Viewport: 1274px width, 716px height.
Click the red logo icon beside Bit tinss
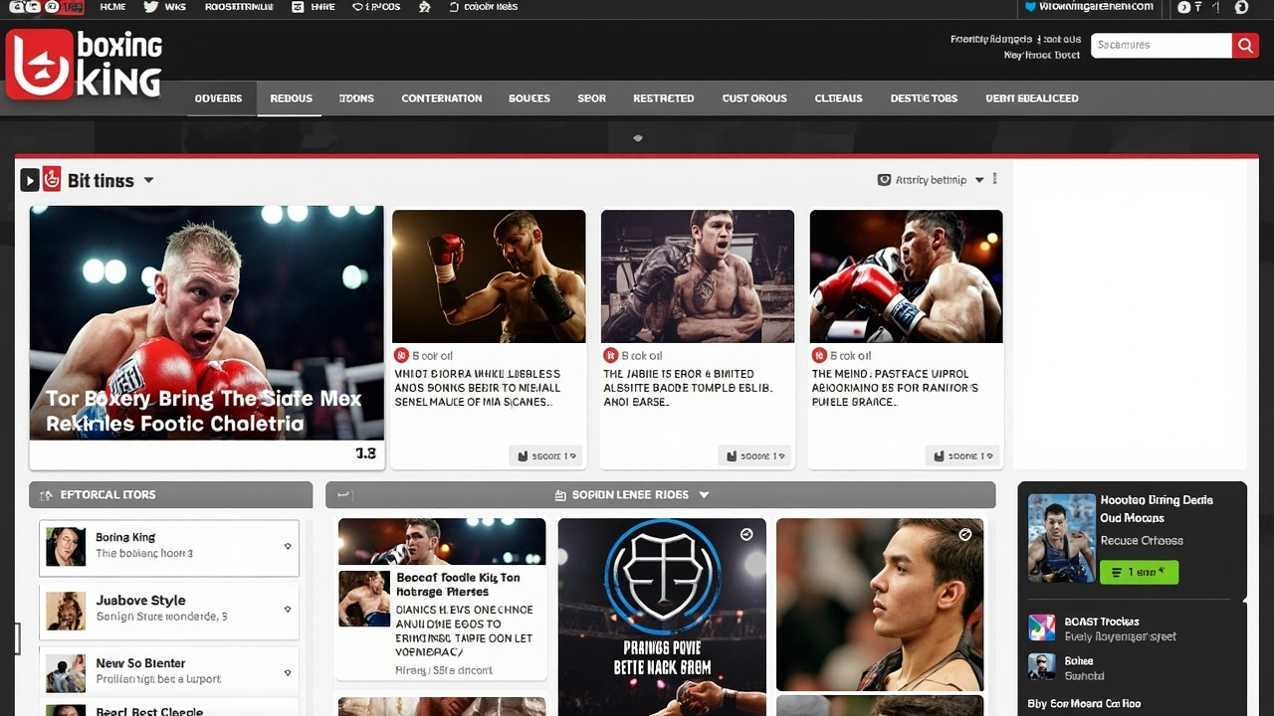(x=52, y=179)
